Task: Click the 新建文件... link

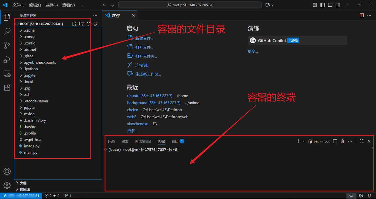Action: coord(144,38)
